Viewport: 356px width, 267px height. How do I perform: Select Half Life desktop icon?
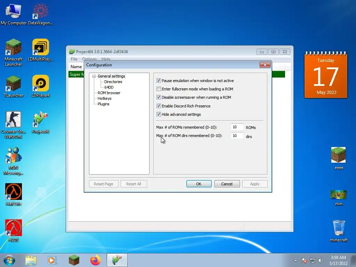14,195
